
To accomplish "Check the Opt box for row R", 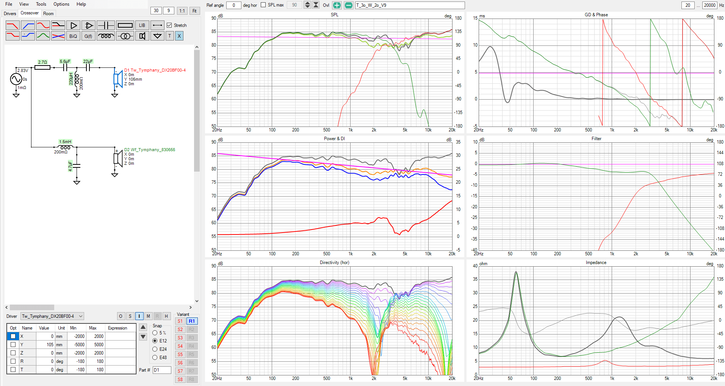I will (x=13, y=361).
